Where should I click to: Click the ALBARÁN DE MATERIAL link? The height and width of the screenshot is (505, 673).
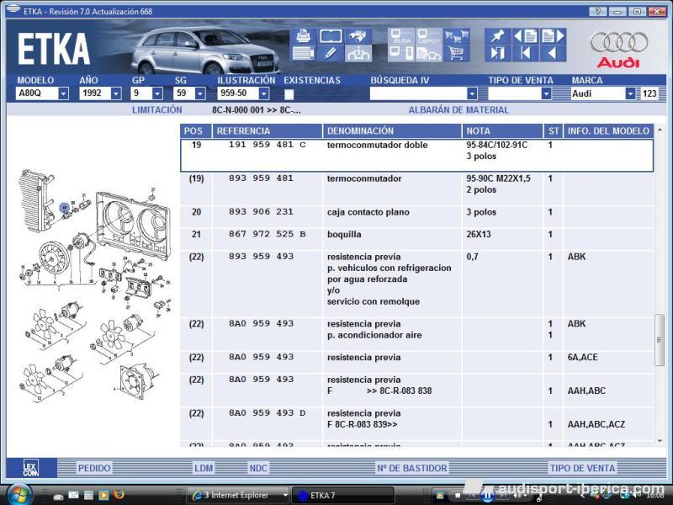pos(458,110)
